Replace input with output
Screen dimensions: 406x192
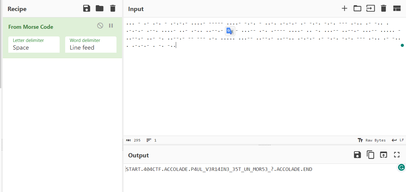tap(383, 155)
